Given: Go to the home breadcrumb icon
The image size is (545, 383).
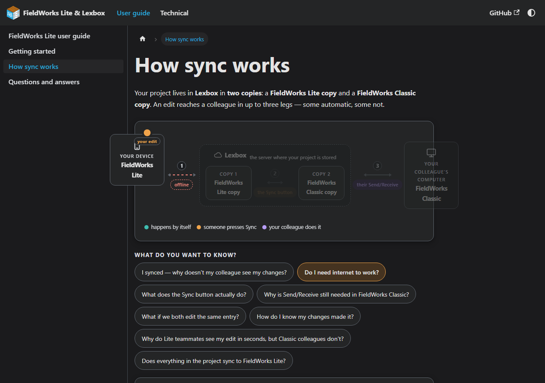Looking at the screenshot, I should coord(143,39).
